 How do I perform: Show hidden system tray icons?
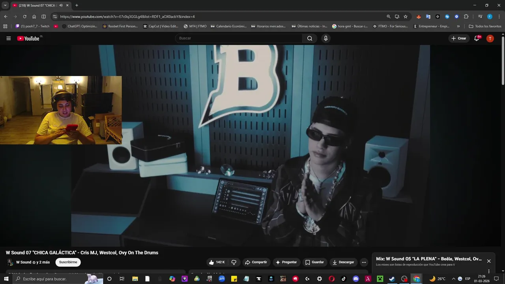pyautogui.click(x=453, y=279)
